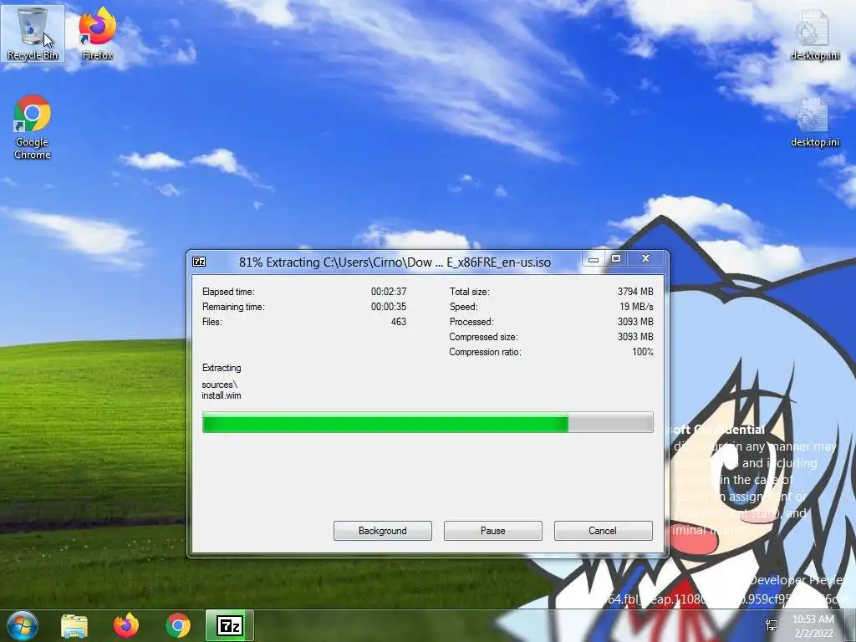The height and width of the screenshot is (642, 856).
Task: Click the sources\ path text
Action: pos(220,385)
